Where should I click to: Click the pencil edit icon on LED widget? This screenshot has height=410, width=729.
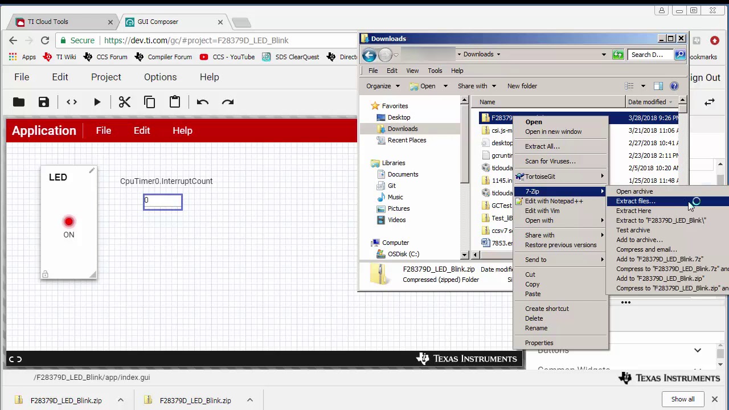pyautogui.click(x=92, y=171)
